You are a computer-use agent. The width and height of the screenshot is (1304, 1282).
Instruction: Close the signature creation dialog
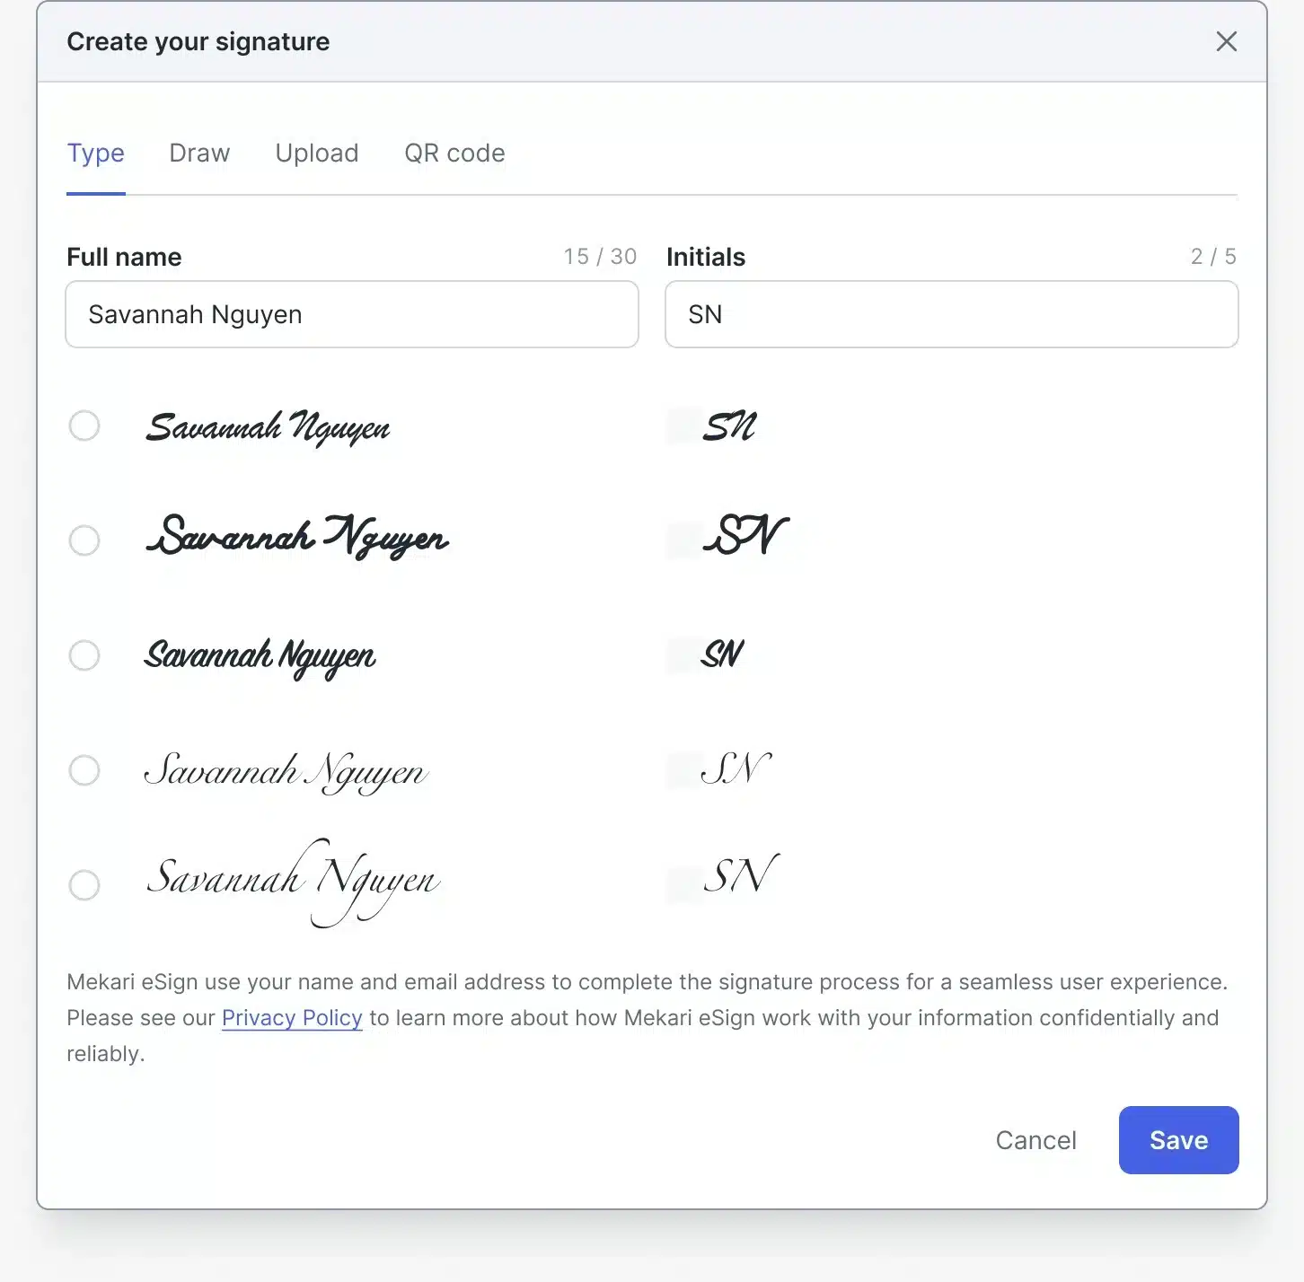(1227, 41)
